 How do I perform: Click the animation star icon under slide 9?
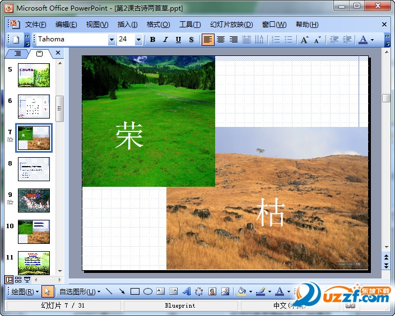[10, 202]
